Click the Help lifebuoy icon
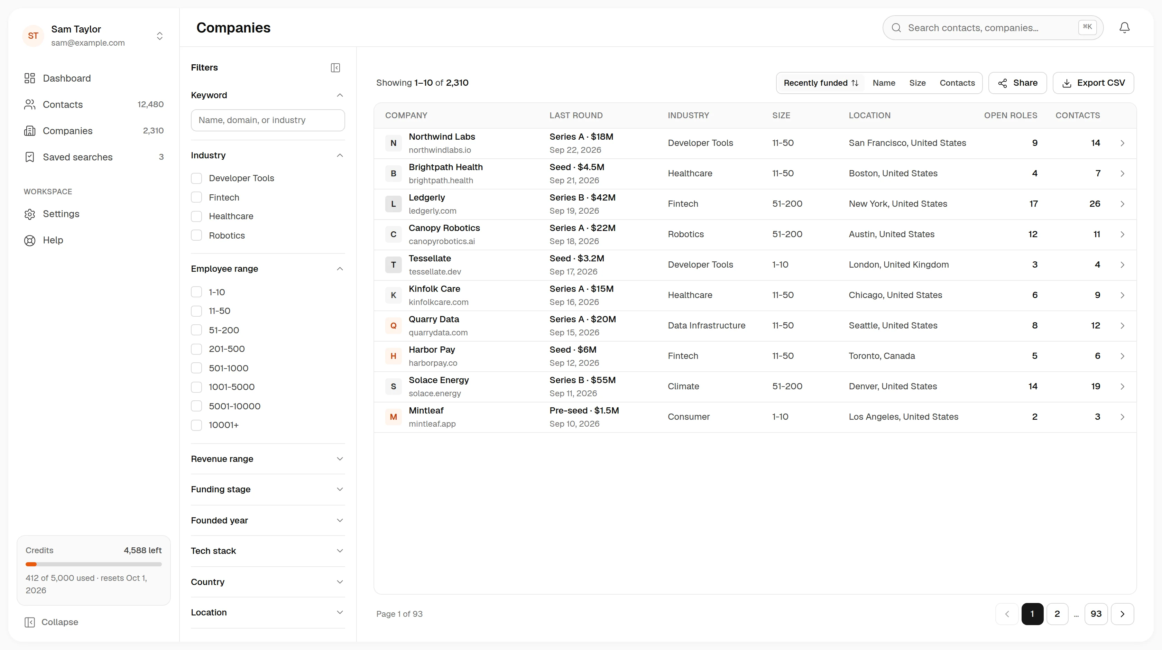1162x650 pixels. click(30, 240)
